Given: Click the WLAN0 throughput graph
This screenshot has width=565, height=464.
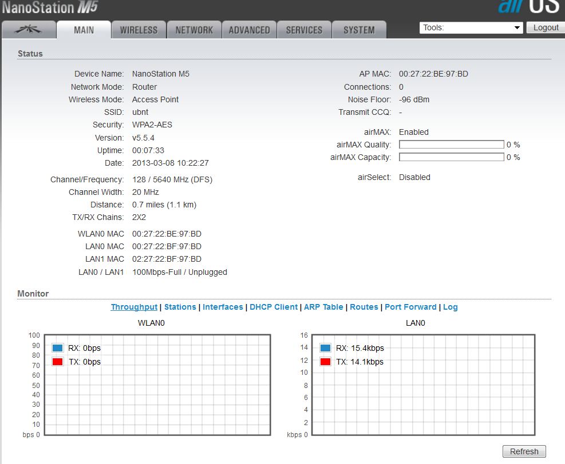Looking at the screenshot, I should [x=157, y=385].
